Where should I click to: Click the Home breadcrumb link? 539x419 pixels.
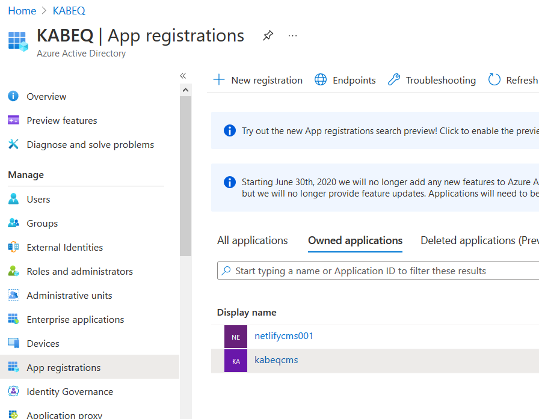22,11
